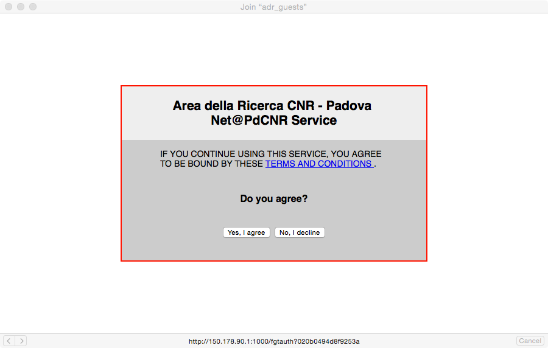Click the window title Join "adr_guests"
The height and width of the screenshot is (348, 548).
(273, 7)
